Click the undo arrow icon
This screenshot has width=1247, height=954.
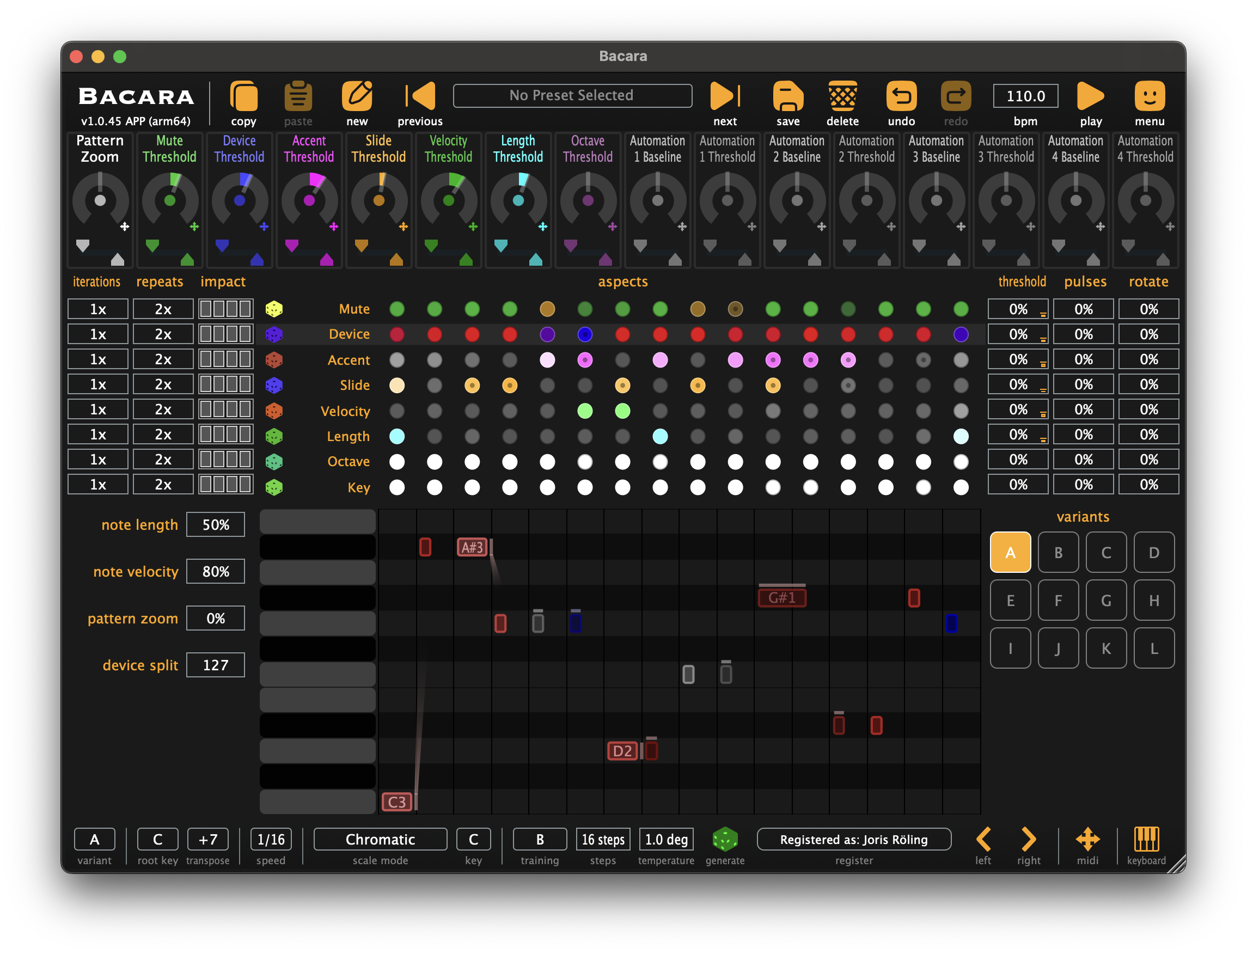(901, 96)
